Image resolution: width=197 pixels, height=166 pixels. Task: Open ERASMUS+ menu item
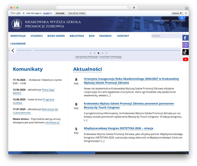[x=106, y=36]
